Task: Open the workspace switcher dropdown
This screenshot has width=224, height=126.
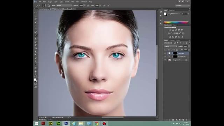Action: click(x=183, y=6)
